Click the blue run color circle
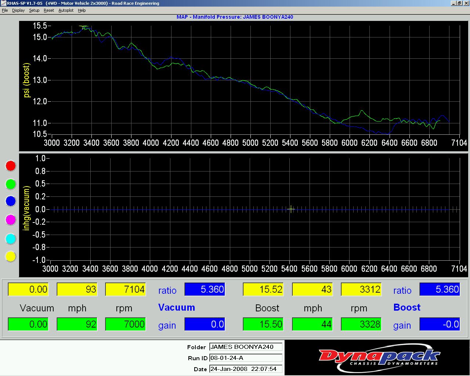 [11, 201]
